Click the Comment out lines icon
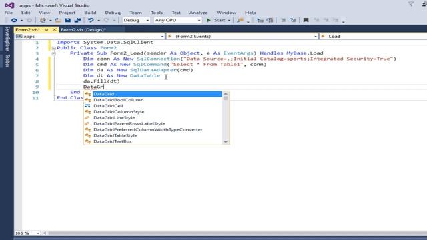The image size is (427, 240). pyautogui.click(x=283, y=20)
